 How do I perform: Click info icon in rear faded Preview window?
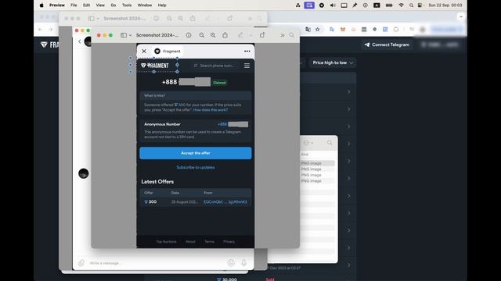tap(157, 19)
